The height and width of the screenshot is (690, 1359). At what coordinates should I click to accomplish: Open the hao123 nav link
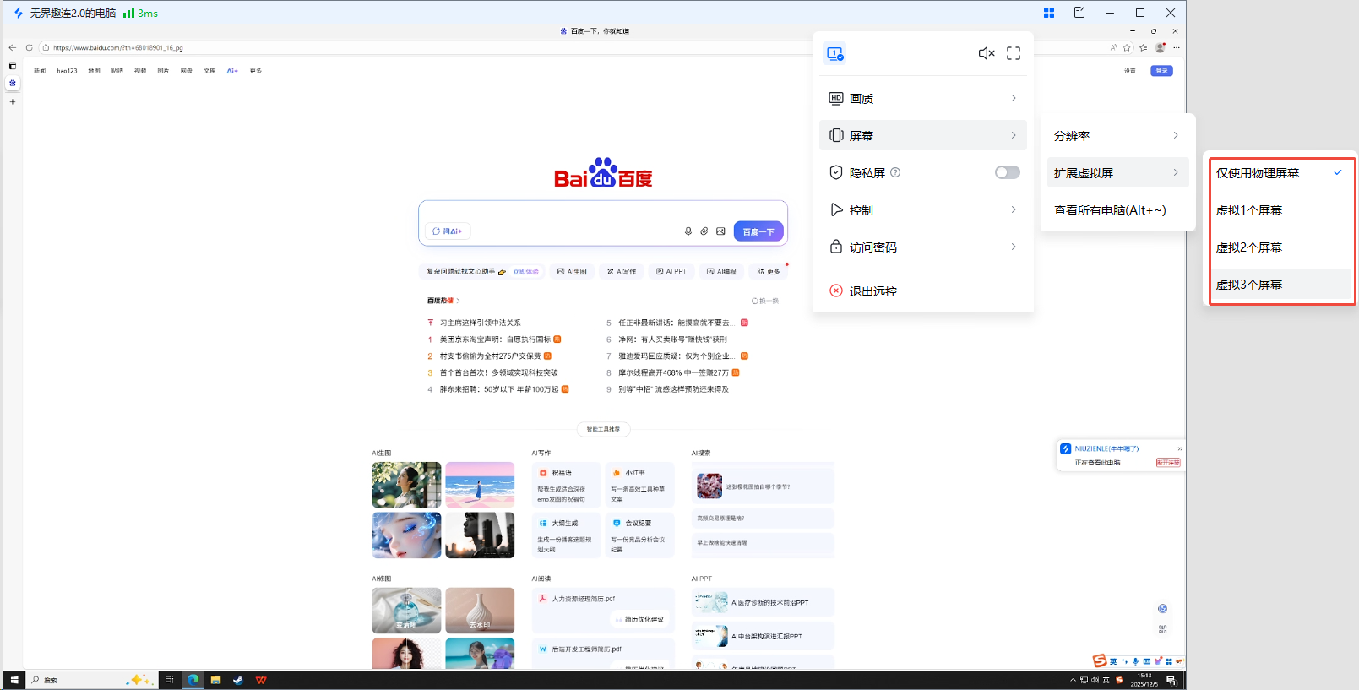pos(67,71)
